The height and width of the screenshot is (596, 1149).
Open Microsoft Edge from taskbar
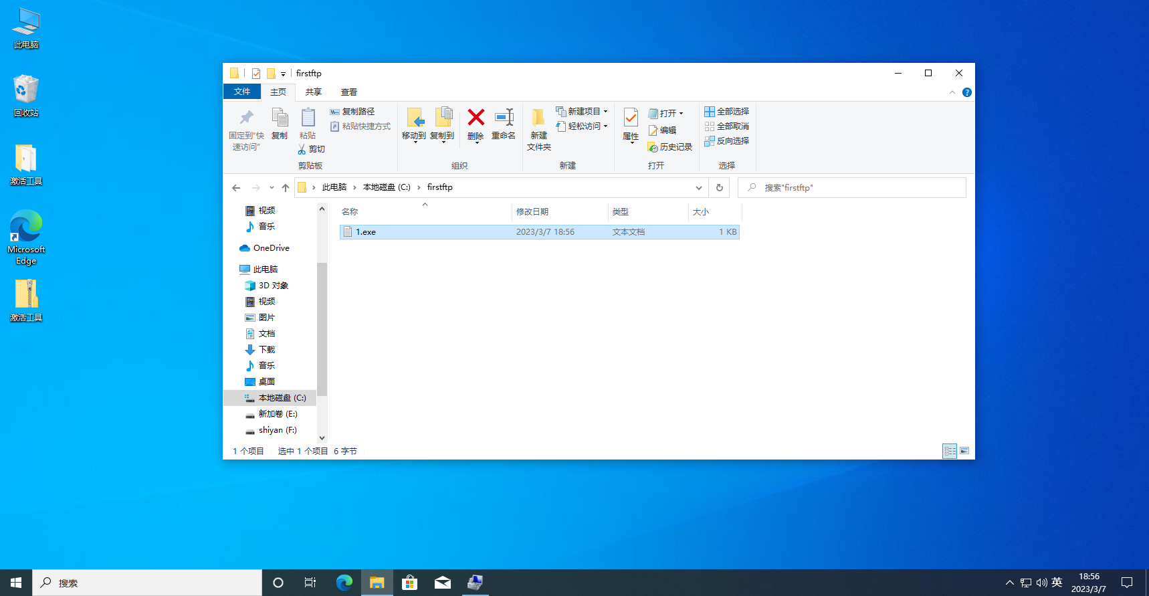[344, 583]
